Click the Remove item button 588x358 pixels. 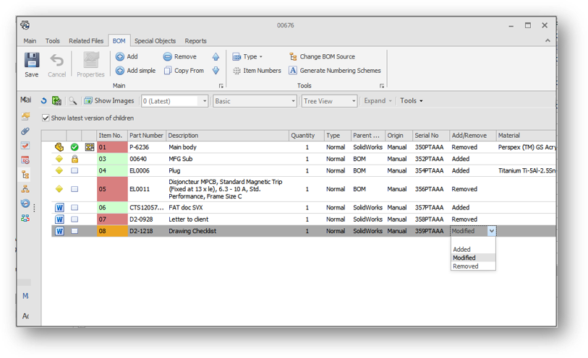[180, 56]
